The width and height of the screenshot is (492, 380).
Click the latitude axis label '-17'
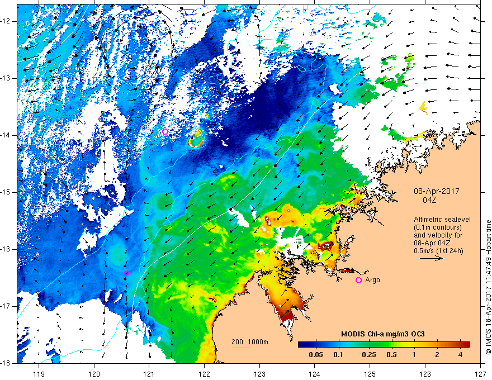point(6,306)
